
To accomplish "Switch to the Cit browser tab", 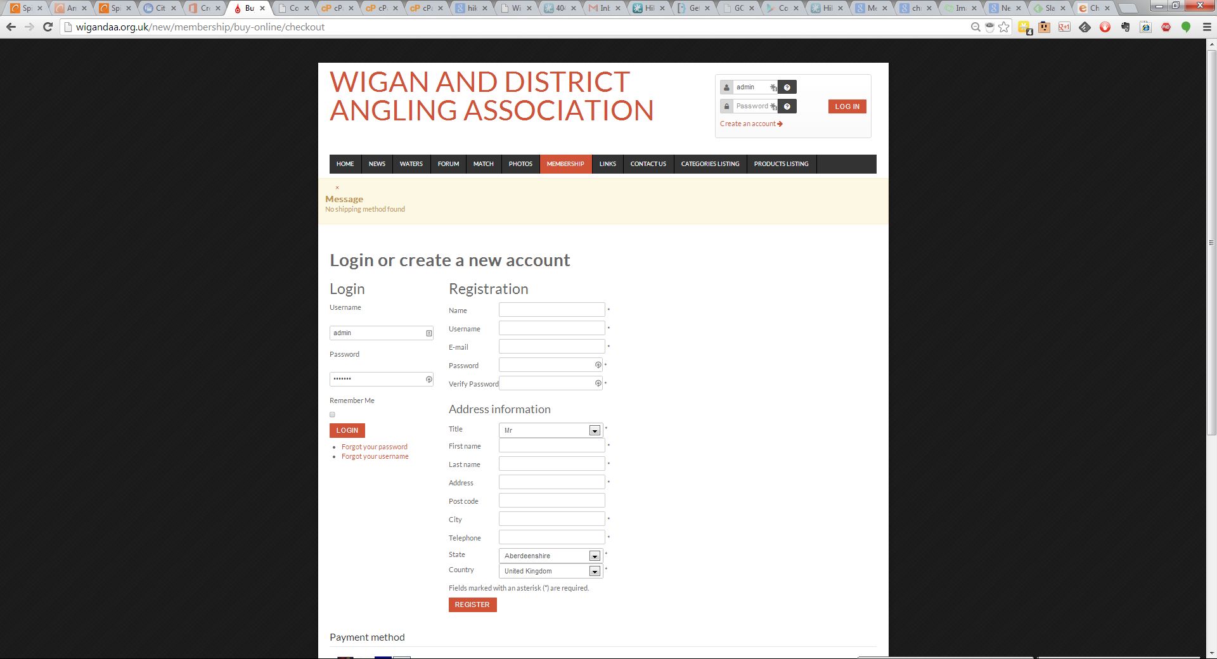I will coord(159,8).
